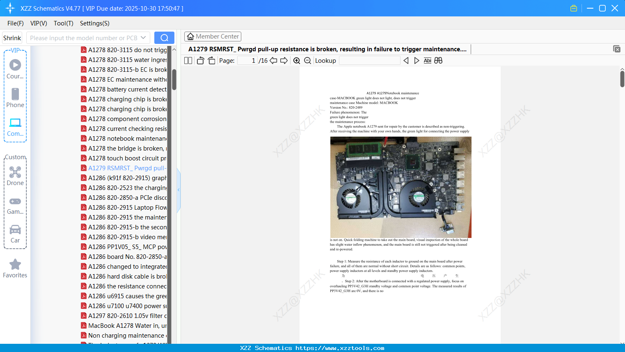Open A1286 PP1V05_S5_MCP file
The image size is (625, 352).
click(x=124, y=247)
